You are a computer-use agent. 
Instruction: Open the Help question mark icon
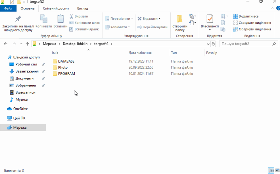coord(278,8)
